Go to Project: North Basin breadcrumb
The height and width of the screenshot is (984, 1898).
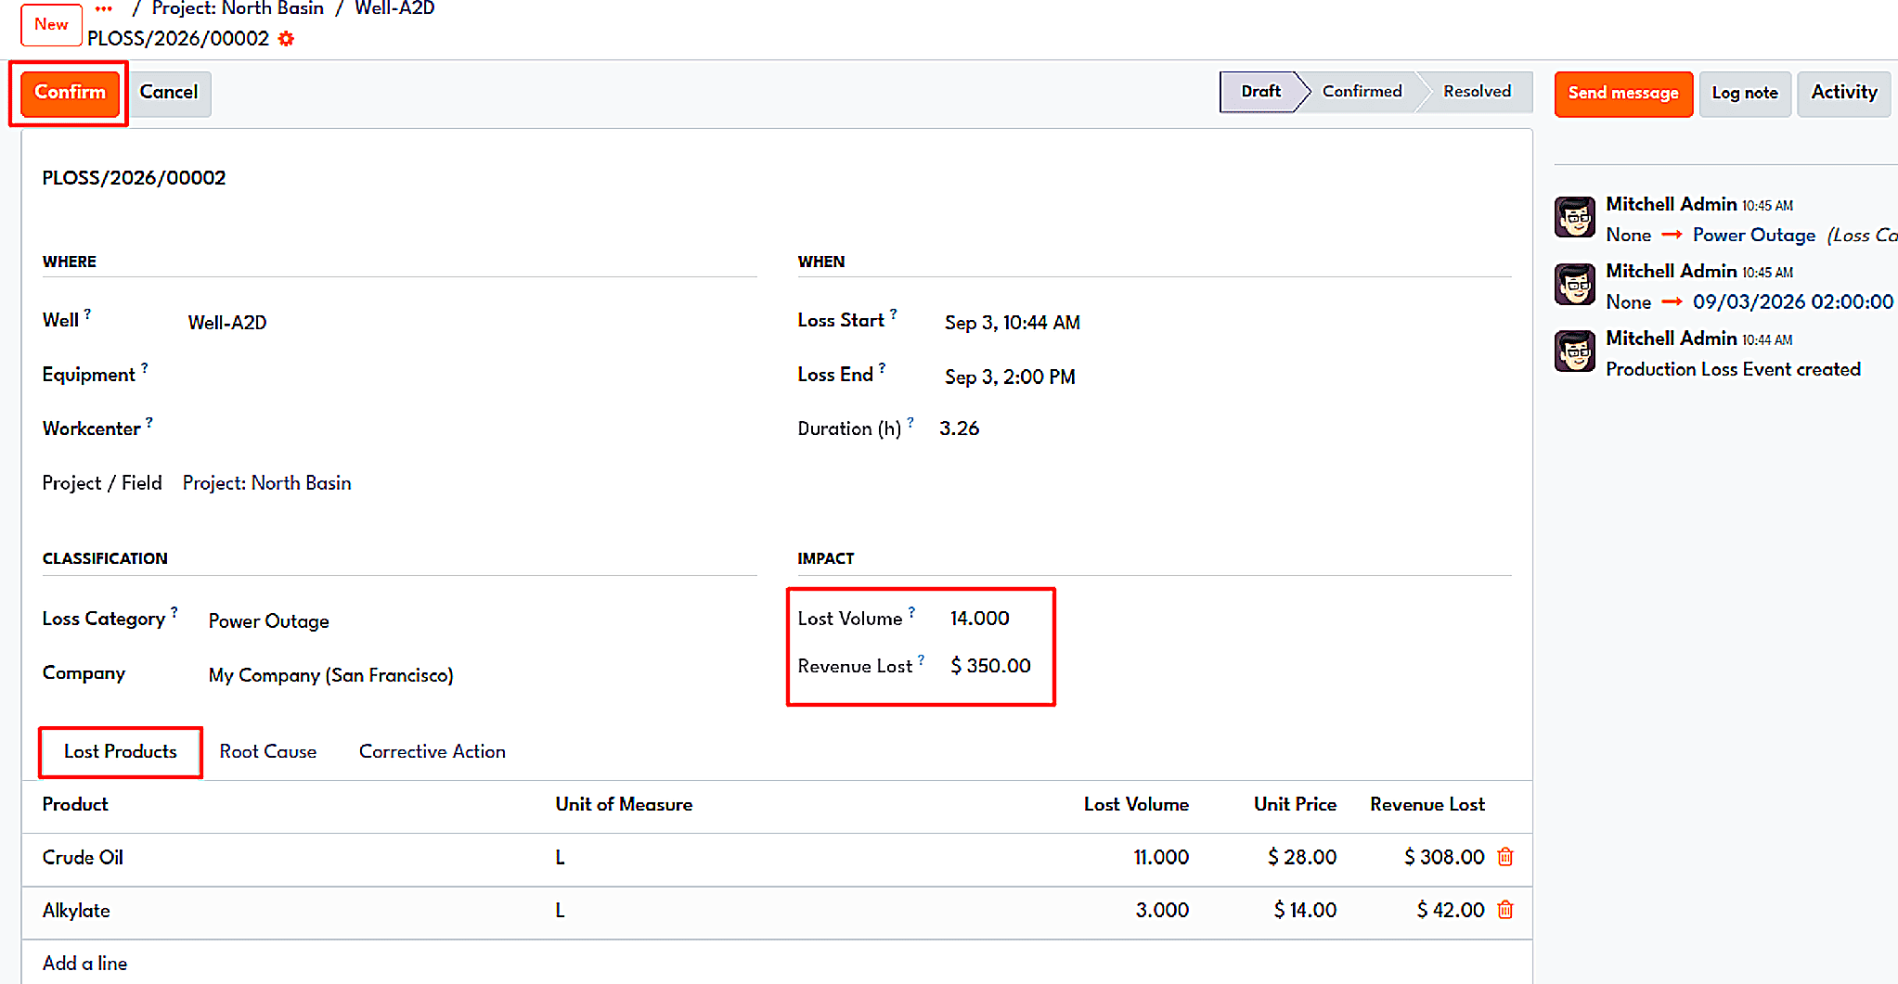[x=238, y=8]
